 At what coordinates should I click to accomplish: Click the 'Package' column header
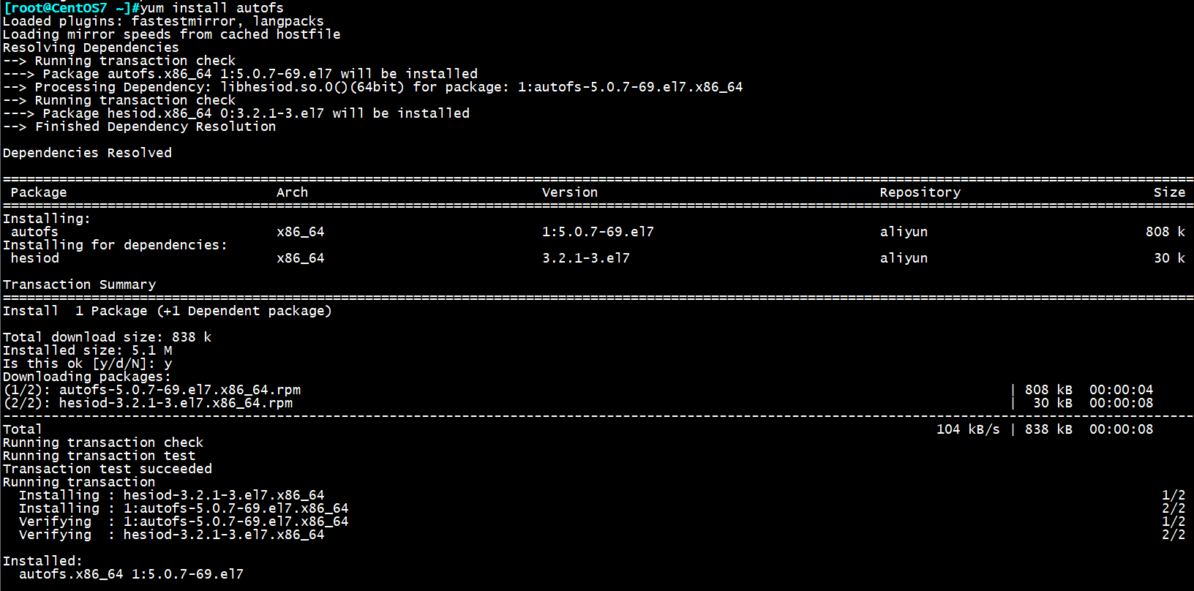click(x=39, y=192)
